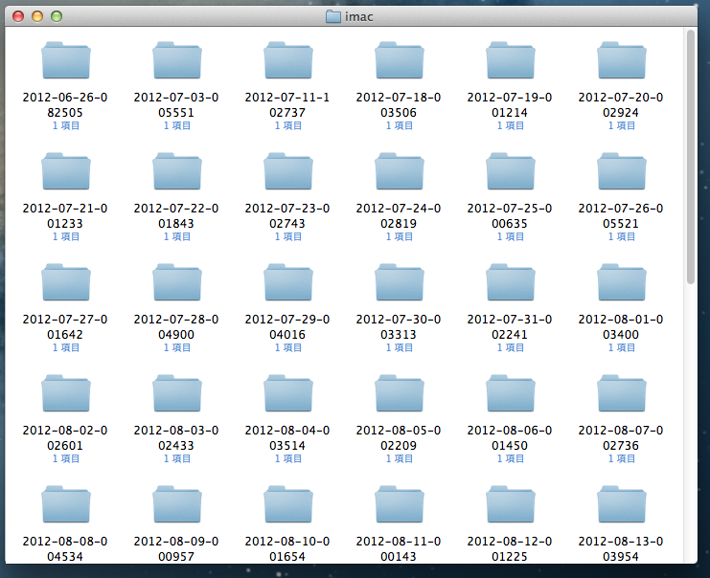Click the name label 2012-08-02-002601
This screenshot has width=710, height=578.
[65, 437]
